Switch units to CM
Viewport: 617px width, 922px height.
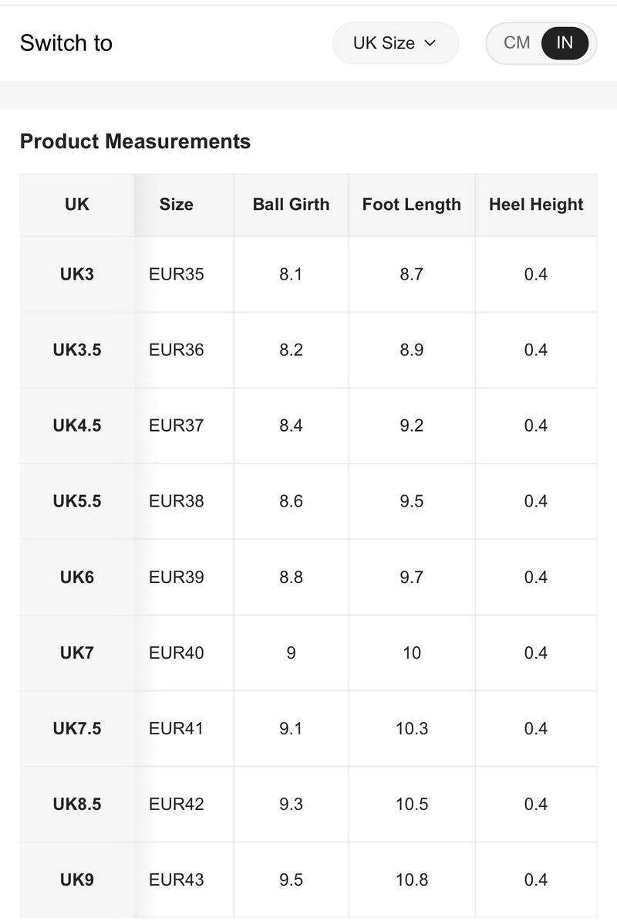[x=517, y=43]
